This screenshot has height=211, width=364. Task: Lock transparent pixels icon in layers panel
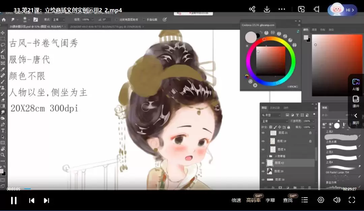(271, 127)
